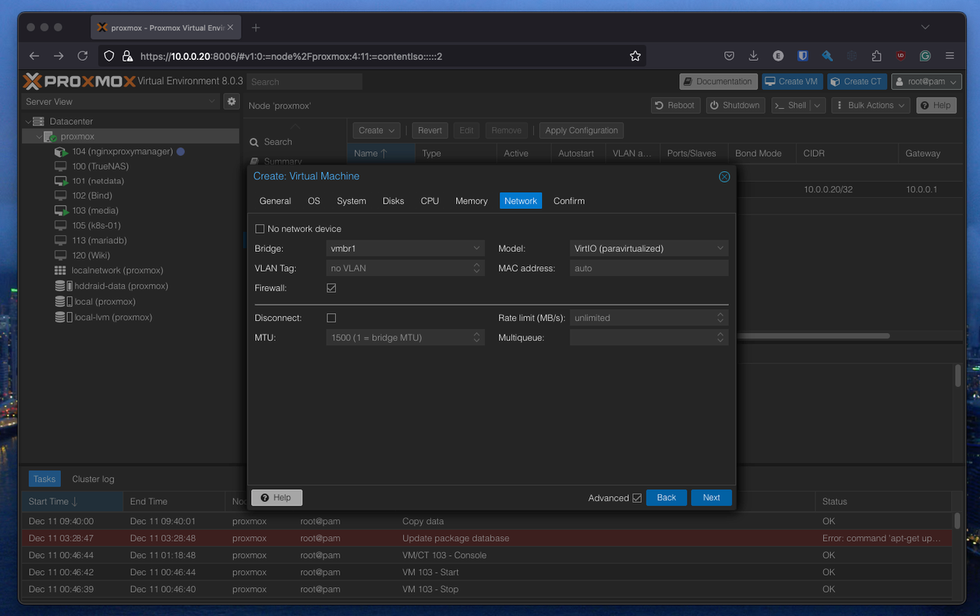The width and height of the screenshot is (980, 616).
Task: Enable the No network device checkbox
Action: click(x=260, y=229)
